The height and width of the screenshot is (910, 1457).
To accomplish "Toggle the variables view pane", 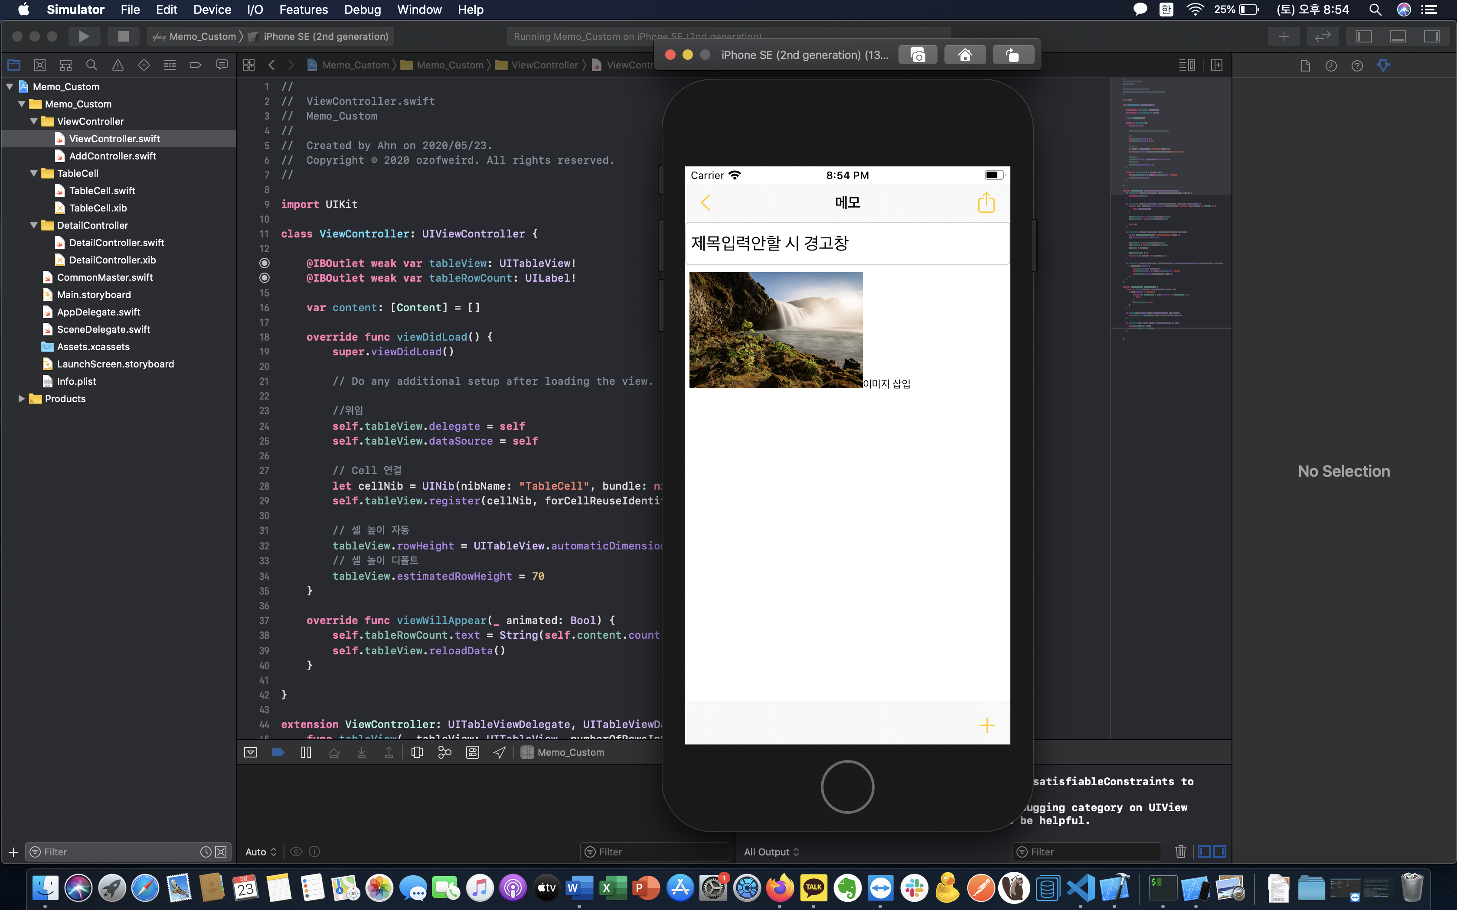I will tap(1204, 851).
